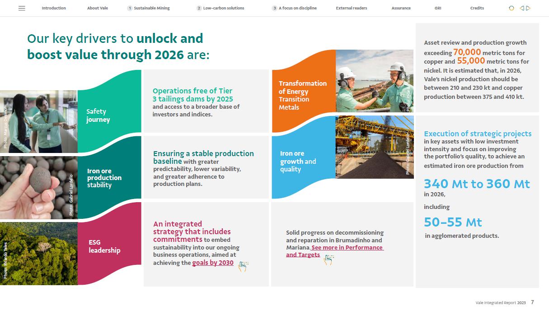Open the Introduction section
Image resolution: width=549 pixels, height=310 pixels.
point(54,8)
